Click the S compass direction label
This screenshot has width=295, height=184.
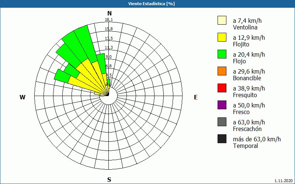[x=109, y=180]
